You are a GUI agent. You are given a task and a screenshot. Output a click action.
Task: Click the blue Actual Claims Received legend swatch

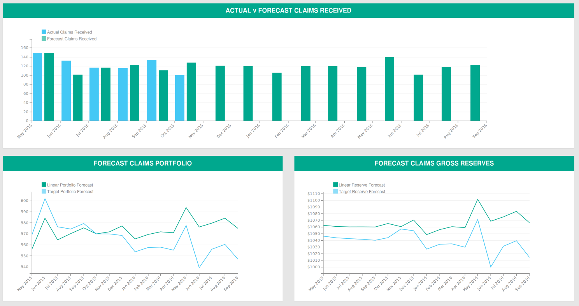(44, 32)
